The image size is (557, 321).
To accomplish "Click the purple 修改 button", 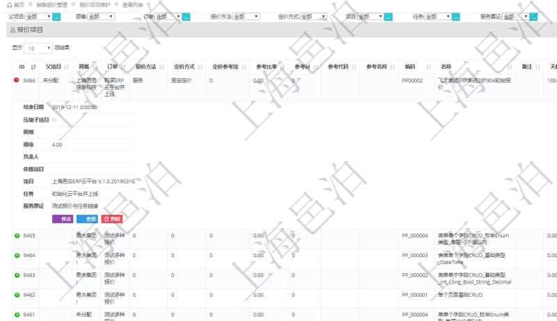I will click(63, 219).
